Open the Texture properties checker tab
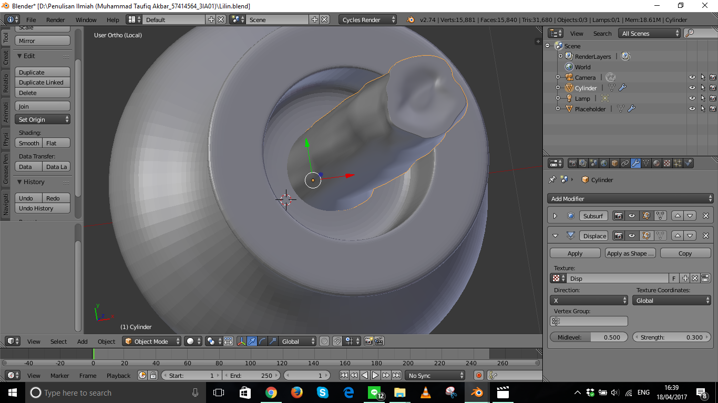Screen dimensions: 718x403 pyautogui.click(x=667, y=163)
